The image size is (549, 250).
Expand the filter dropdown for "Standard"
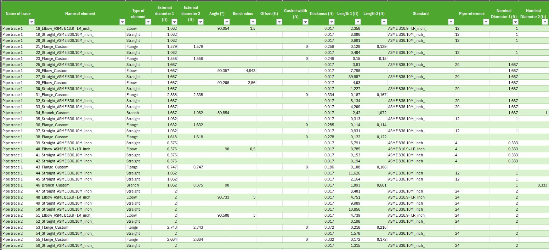[451, 21]
